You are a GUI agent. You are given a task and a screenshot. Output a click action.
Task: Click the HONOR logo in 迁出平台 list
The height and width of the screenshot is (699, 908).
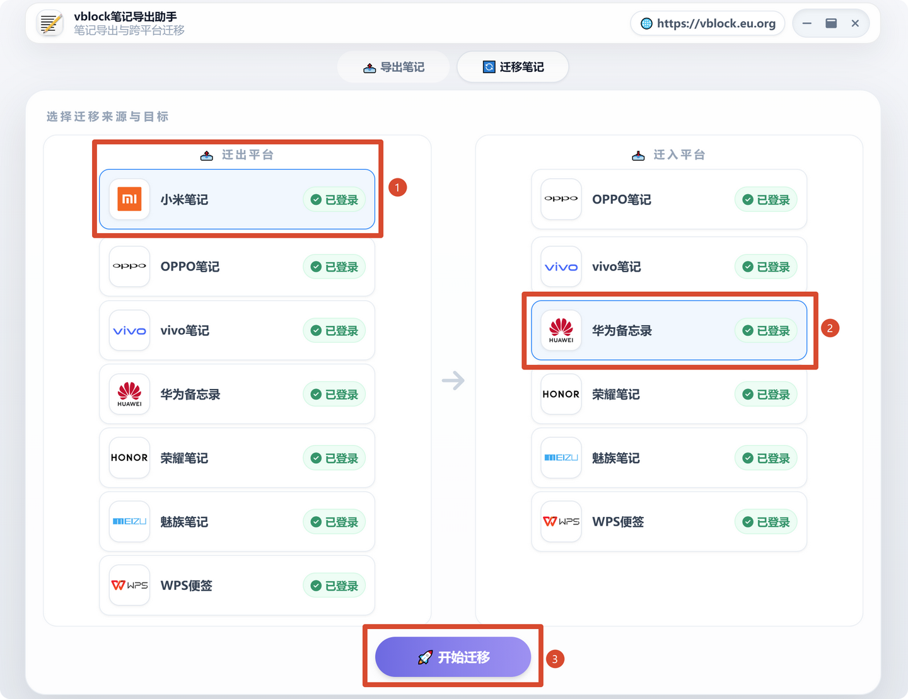pyautogui.click(x=129, y=458)
